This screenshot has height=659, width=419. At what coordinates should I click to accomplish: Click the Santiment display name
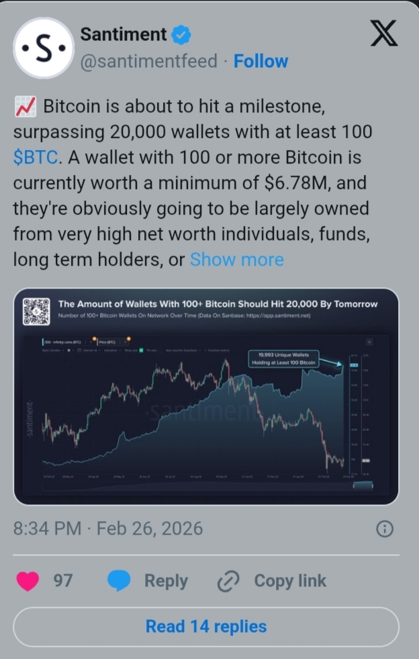pyautogui.click(x=124, y=34)
